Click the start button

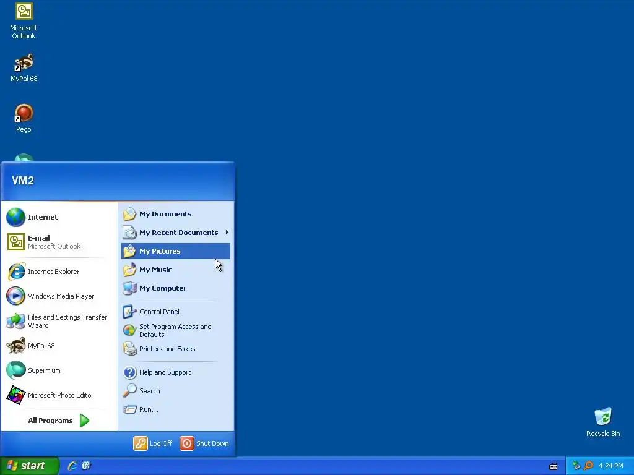(29, 466)
